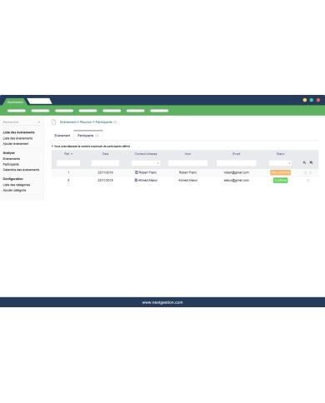Open the Statut filter dropdown
The image size is (325, 403).
[x=280, y=163]
